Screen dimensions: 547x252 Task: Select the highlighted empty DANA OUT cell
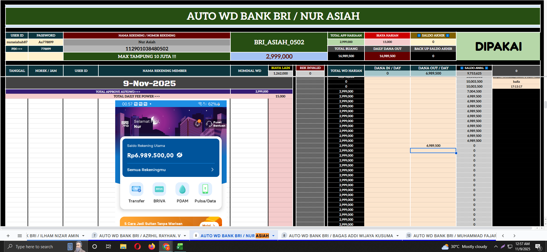tap(433, 151)
